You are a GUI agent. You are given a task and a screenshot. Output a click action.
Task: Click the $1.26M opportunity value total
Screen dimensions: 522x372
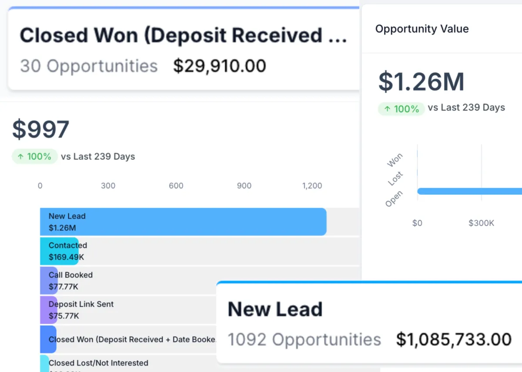[x=422, y=82]
